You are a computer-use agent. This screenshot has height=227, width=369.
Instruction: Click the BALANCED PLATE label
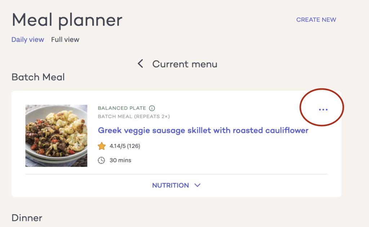point(122,108)
